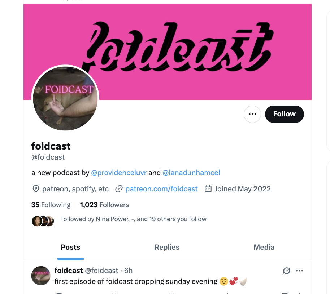Show the 1,023 Followers list

point(104,205)
